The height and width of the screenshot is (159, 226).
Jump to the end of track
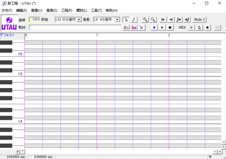pyautogui.click(x=171, y=20)
